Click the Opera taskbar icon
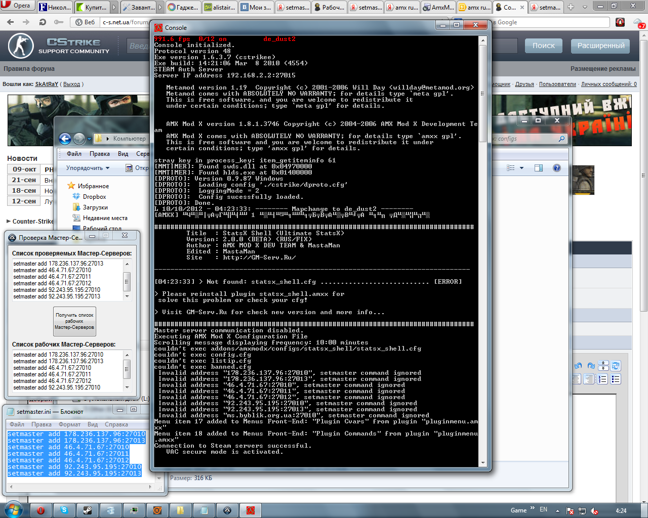This screenshot has height=518, width=648. (x=41, y=510)
